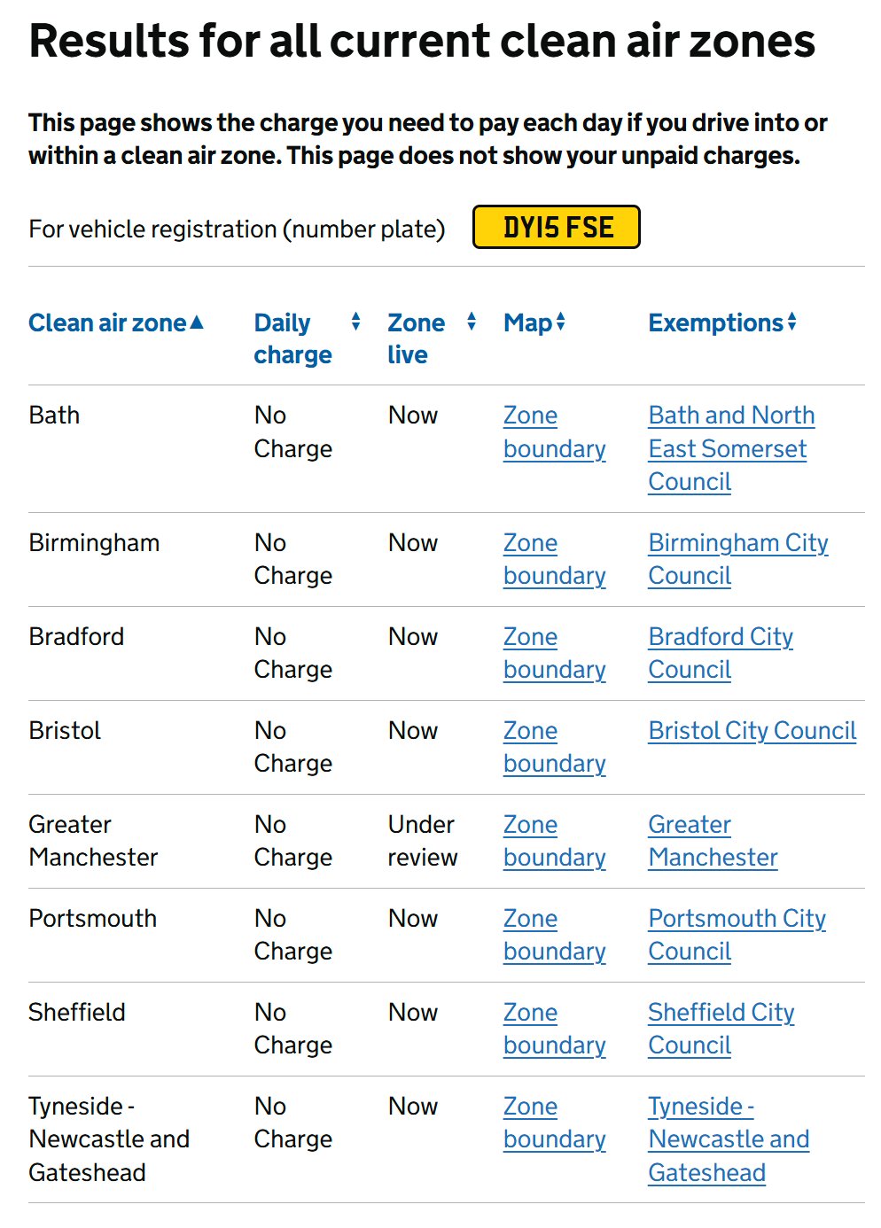The height and width of the screenshot is (1228, 881).
Task: Click the sort arrows next to Daily charge
Action: pyautogui.click(x=355, y=322)
